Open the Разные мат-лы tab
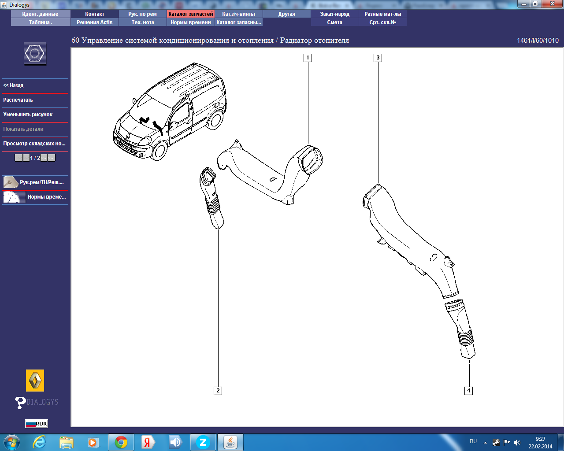 pyautogui.click(x=383, y=14)
